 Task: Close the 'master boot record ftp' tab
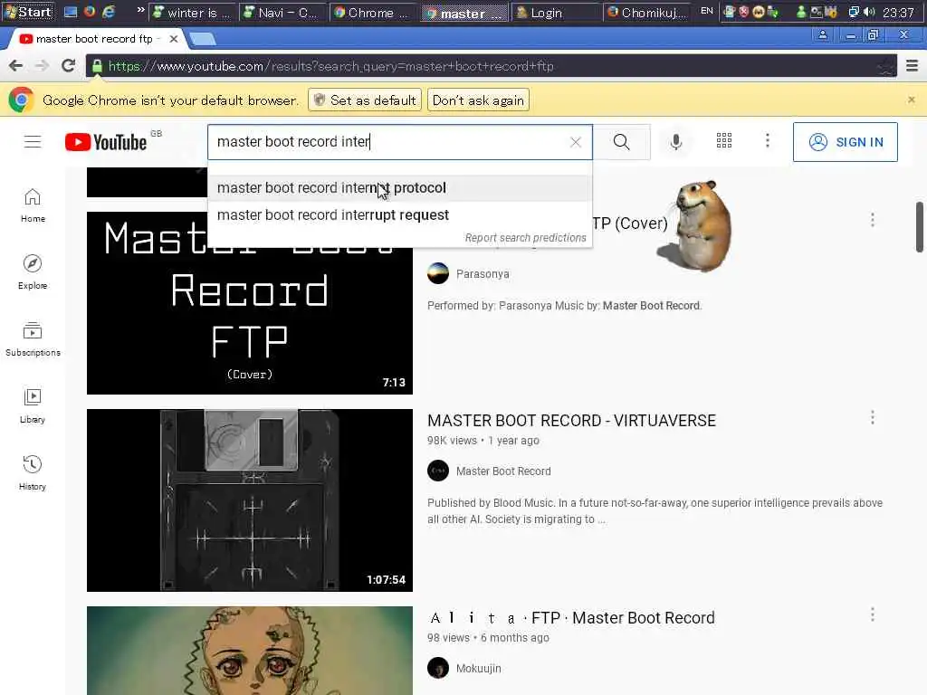(x=173, y=39)
